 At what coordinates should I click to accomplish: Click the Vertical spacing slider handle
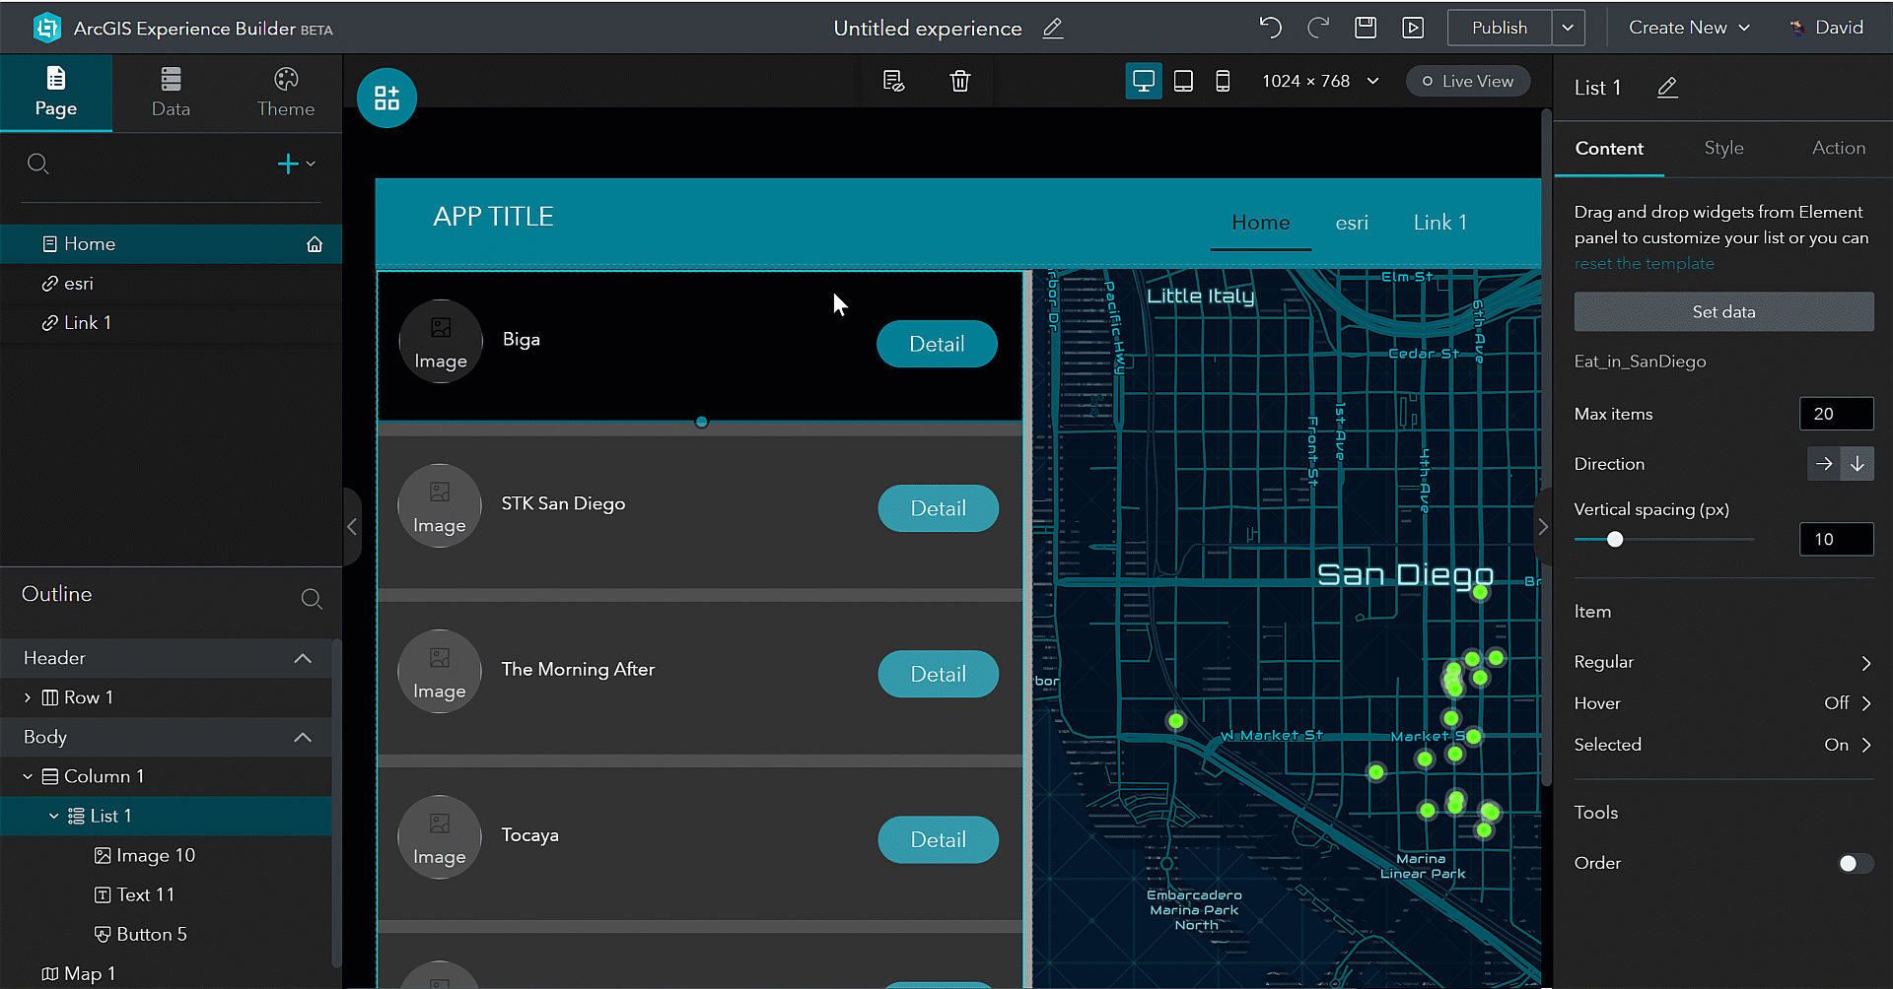click(x=1615, y=540)
